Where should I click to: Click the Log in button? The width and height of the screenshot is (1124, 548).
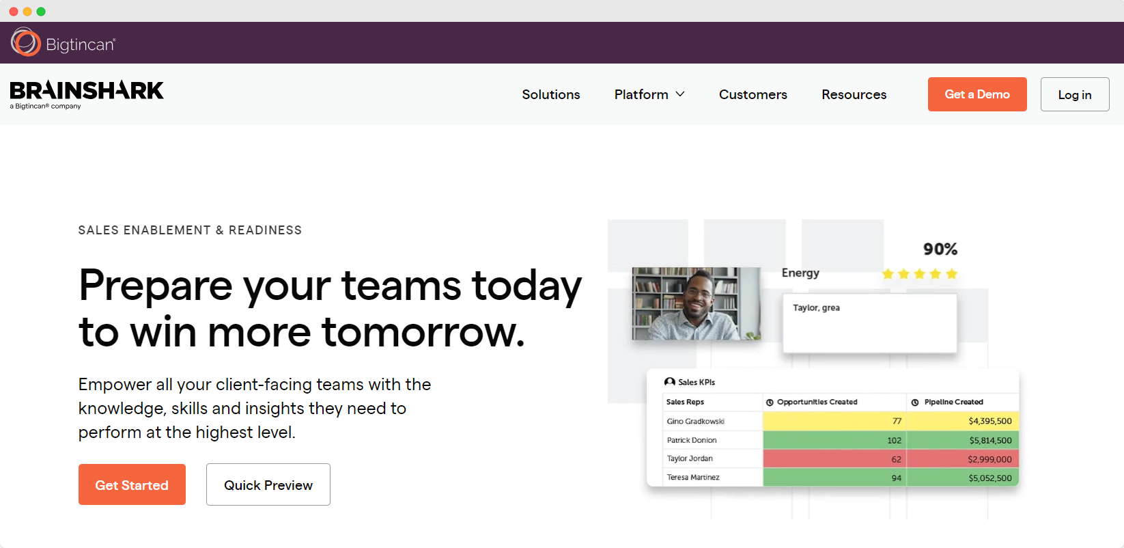coord(1075,94)
